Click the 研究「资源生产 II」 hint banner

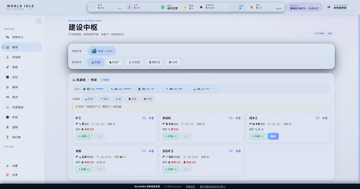click(x=201, y=107)
